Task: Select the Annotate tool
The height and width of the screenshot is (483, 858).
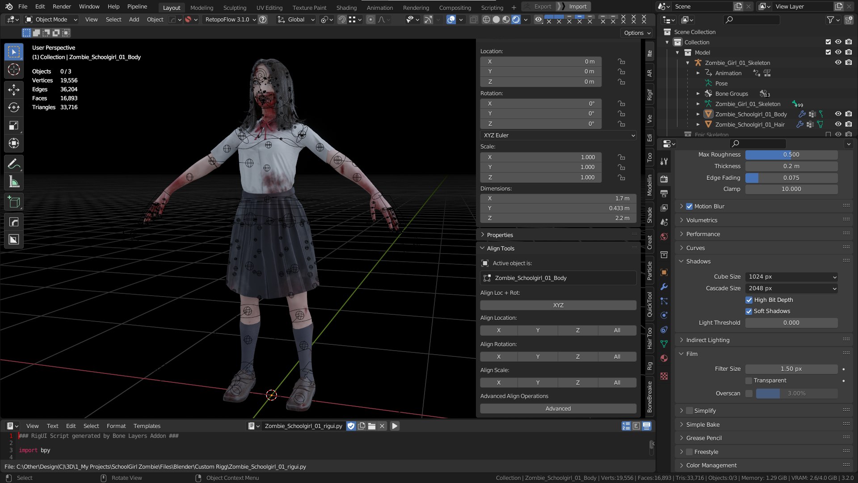Action: (14, 164)
